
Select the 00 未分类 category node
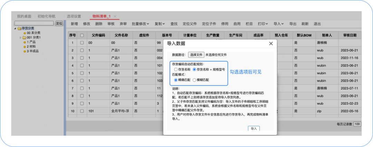pyautogui.click(x=31, y=33)
